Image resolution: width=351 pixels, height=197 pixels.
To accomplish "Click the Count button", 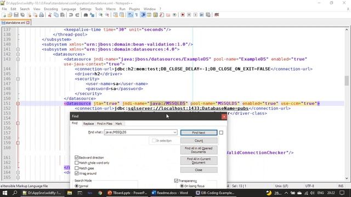I will (199, 141).
